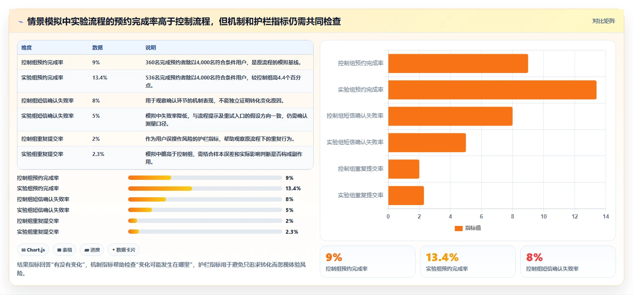Open the 9% 控制组预约完成率 data card
The width and height of the screenshot is (633, 295).
tap(368, 262)
